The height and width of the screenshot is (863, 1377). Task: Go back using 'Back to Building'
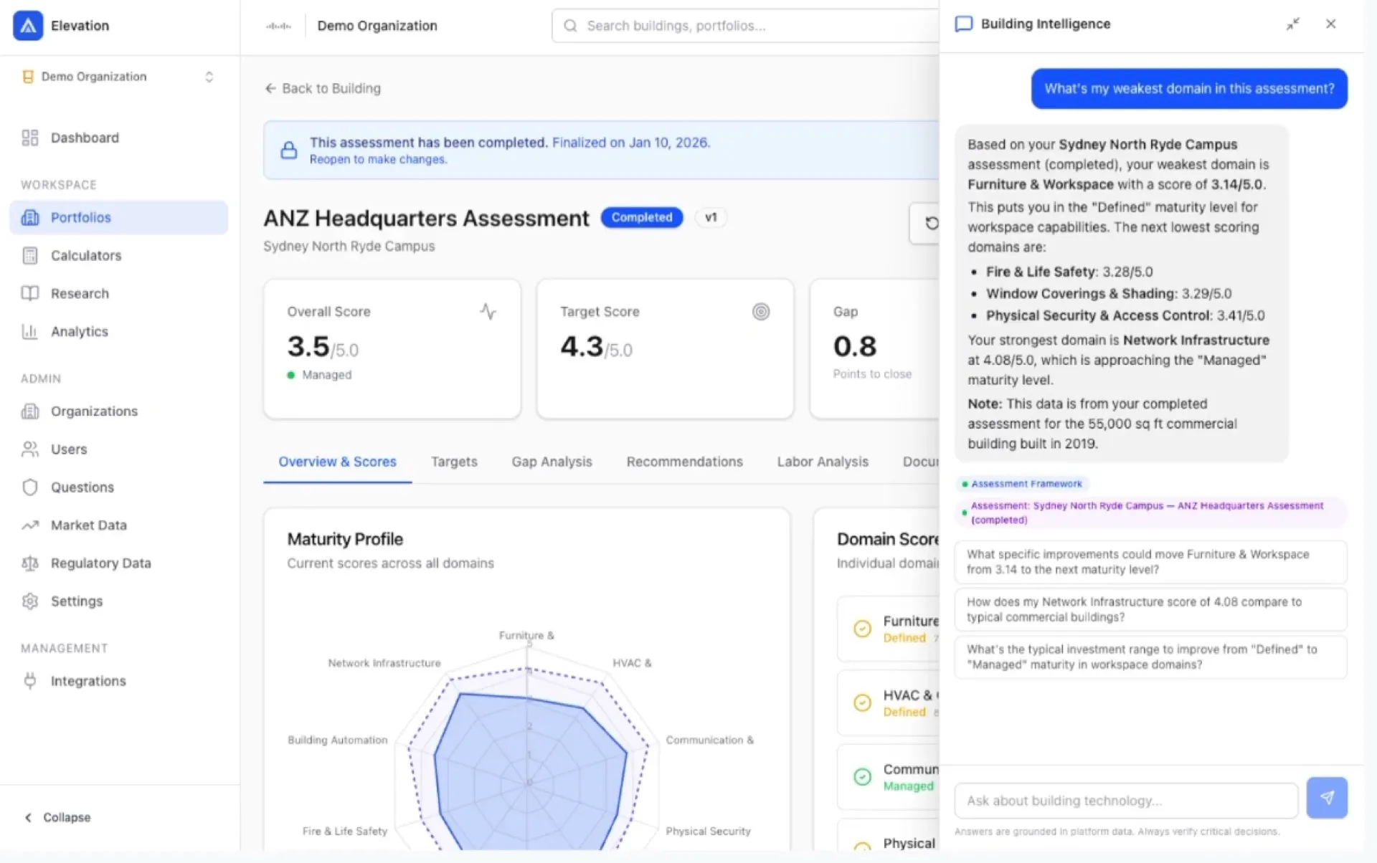pos(322,88)
